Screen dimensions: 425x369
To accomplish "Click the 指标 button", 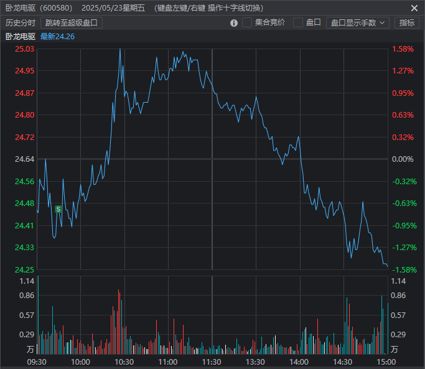I will click(406, 23).
